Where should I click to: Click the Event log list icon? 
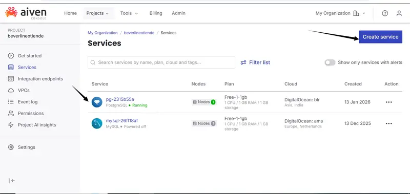pos(11,102)
